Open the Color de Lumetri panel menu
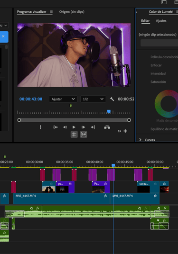 pos(177,12)
